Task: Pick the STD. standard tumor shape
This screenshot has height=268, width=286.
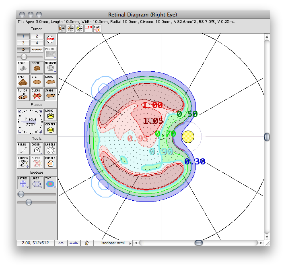Action: click(37, 81)
